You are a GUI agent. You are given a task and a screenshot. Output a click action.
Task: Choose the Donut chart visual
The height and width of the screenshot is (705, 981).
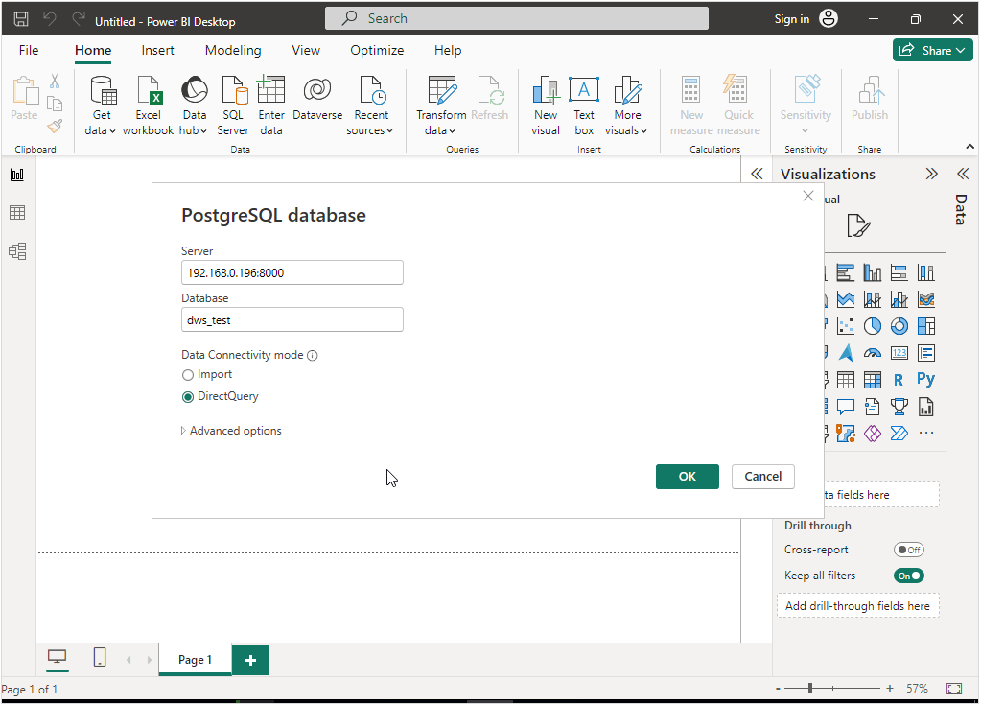pyautogui.click(x=899, y=326)
